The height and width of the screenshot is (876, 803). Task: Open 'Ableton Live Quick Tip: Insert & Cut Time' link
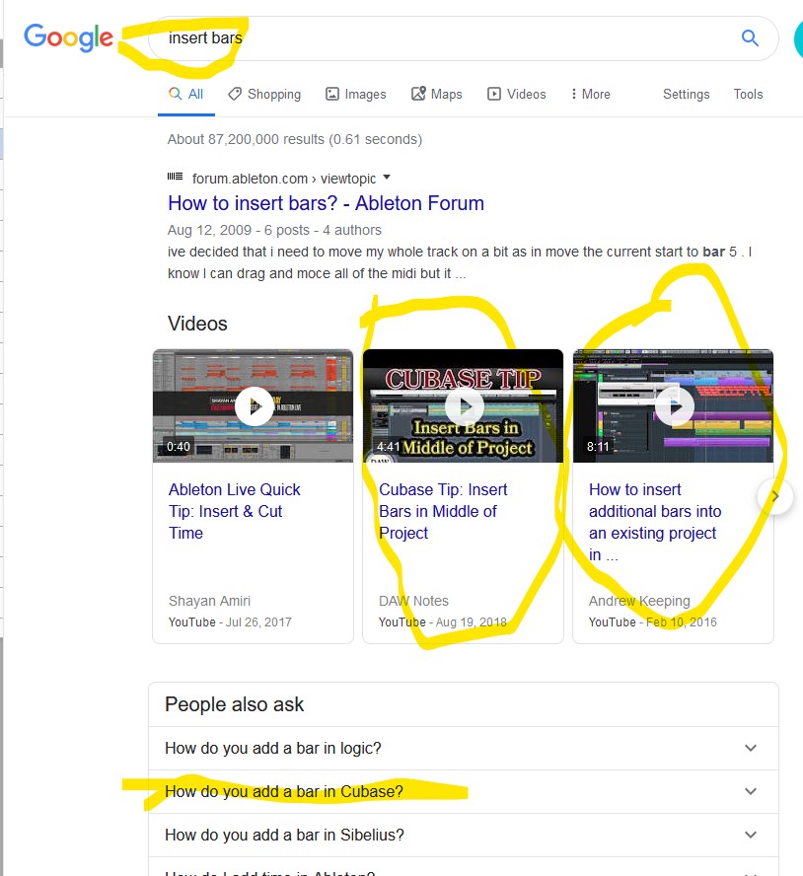234,511
